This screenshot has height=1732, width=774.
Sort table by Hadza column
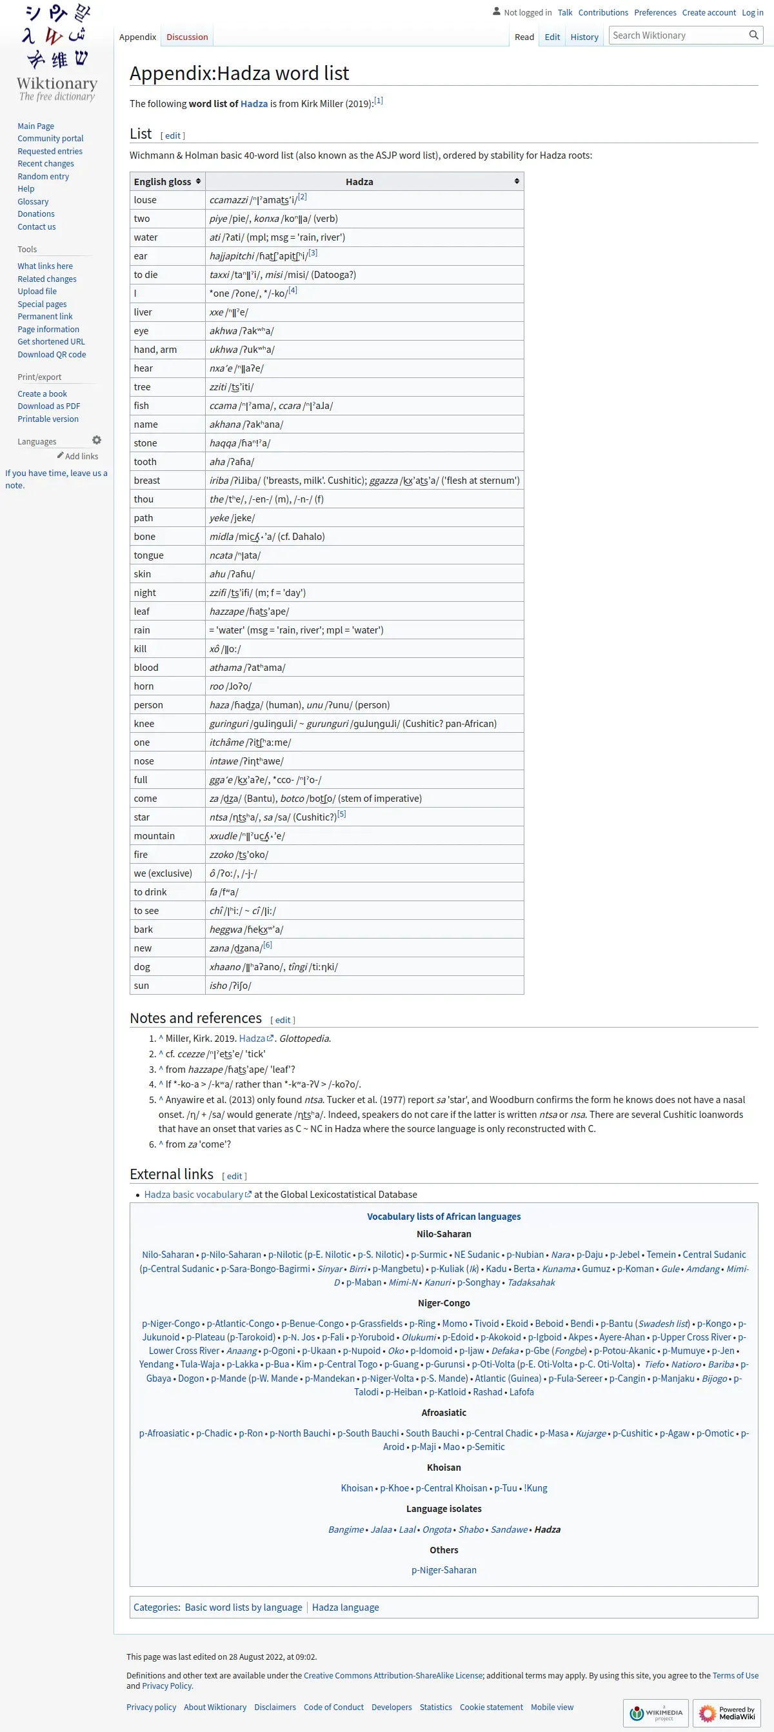click(x=364, y=181)
